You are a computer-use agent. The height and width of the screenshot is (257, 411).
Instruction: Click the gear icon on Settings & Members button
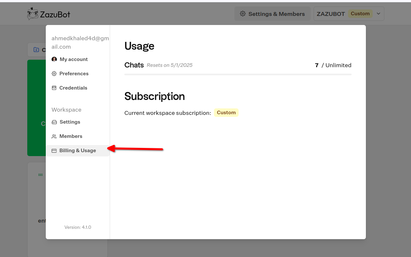243,14
